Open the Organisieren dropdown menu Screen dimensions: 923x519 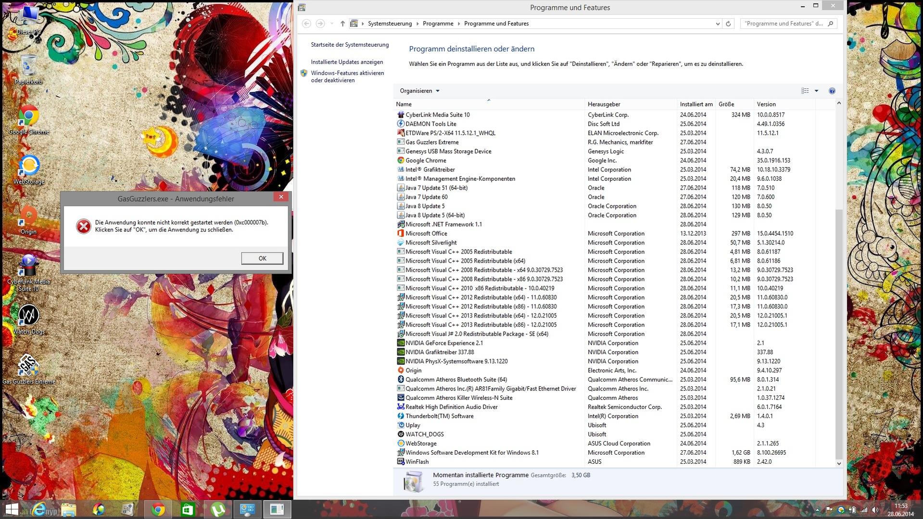click(419, 91)
